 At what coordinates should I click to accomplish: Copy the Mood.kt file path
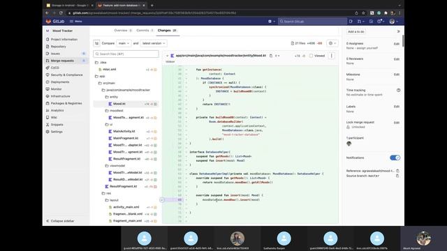[271, 56]
